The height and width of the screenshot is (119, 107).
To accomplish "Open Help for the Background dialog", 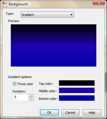I will click(x=92, y=113).
